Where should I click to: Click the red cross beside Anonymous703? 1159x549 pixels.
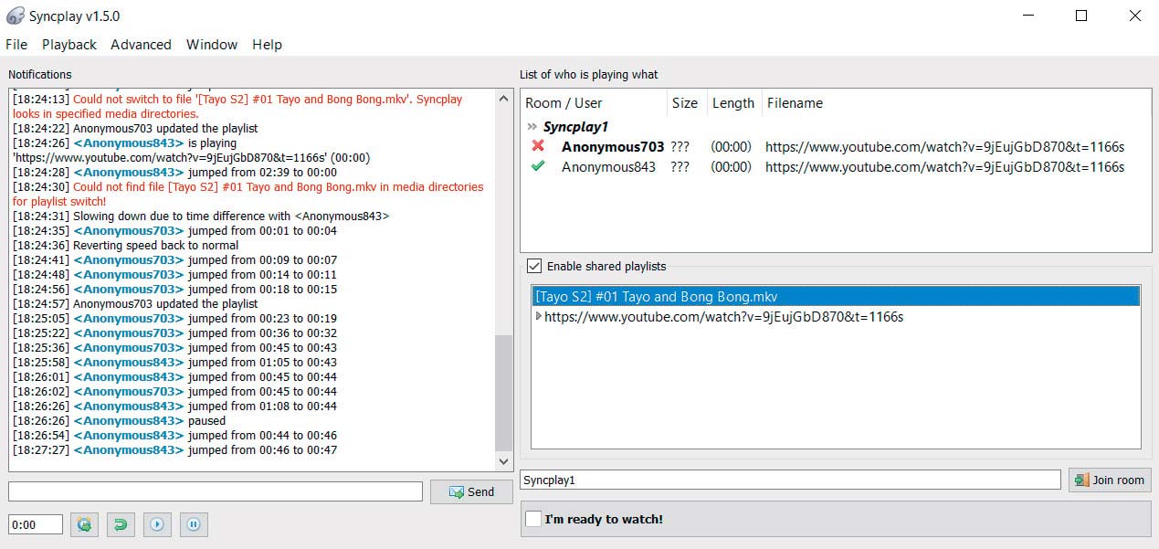537,146
